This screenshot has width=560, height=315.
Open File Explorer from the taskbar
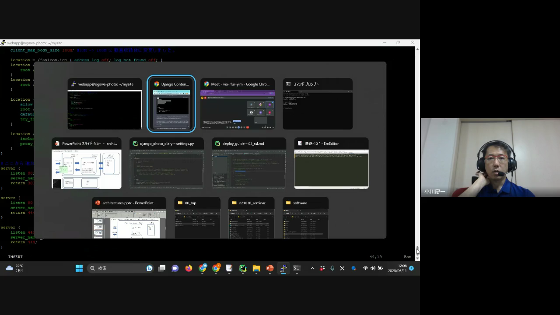pos(256,268)
